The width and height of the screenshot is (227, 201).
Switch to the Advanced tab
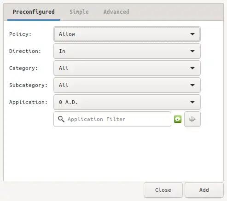116,12
